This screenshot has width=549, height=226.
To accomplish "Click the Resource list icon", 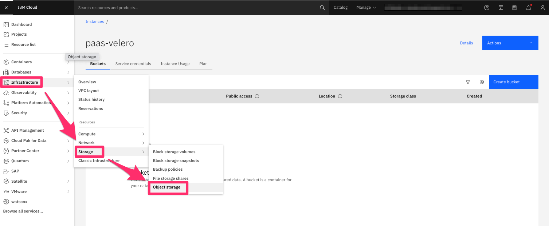I will click(x=6, y=44).
